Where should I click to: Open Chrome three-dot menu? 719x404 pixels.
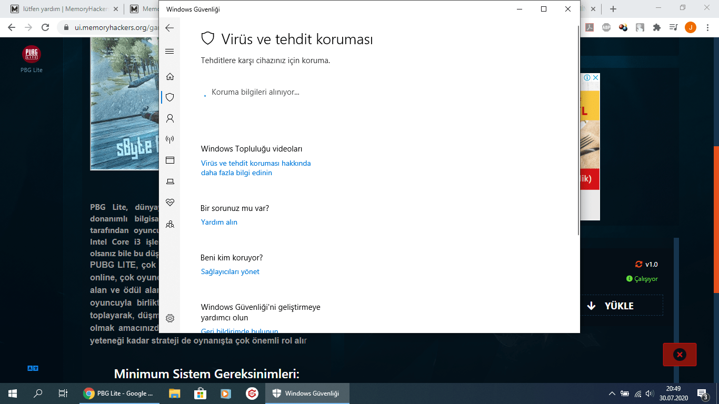[707, 27]
